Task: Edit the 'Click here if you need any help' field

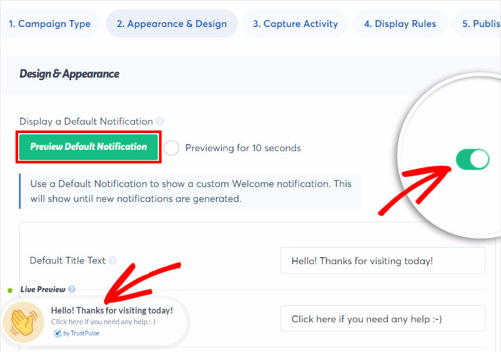Action: pos(383,319)
